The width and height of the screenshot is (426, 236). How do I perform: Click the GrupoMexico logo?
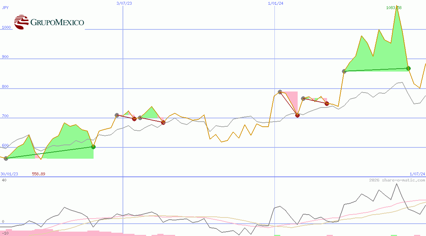click(49, 22)
